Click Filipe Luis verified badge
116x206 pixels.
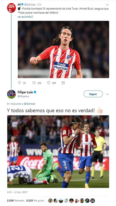(35, 92)
